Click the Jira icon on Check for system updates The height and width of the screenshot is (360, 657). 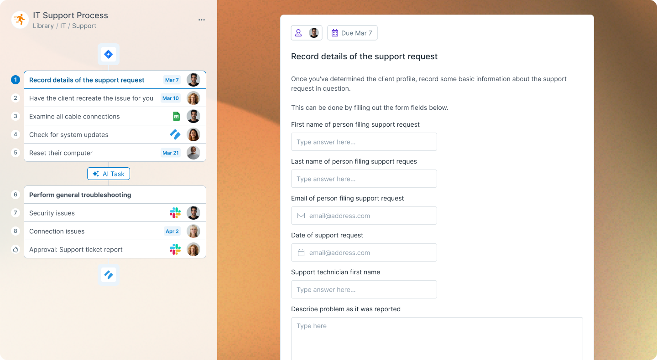tap(175, 134)
